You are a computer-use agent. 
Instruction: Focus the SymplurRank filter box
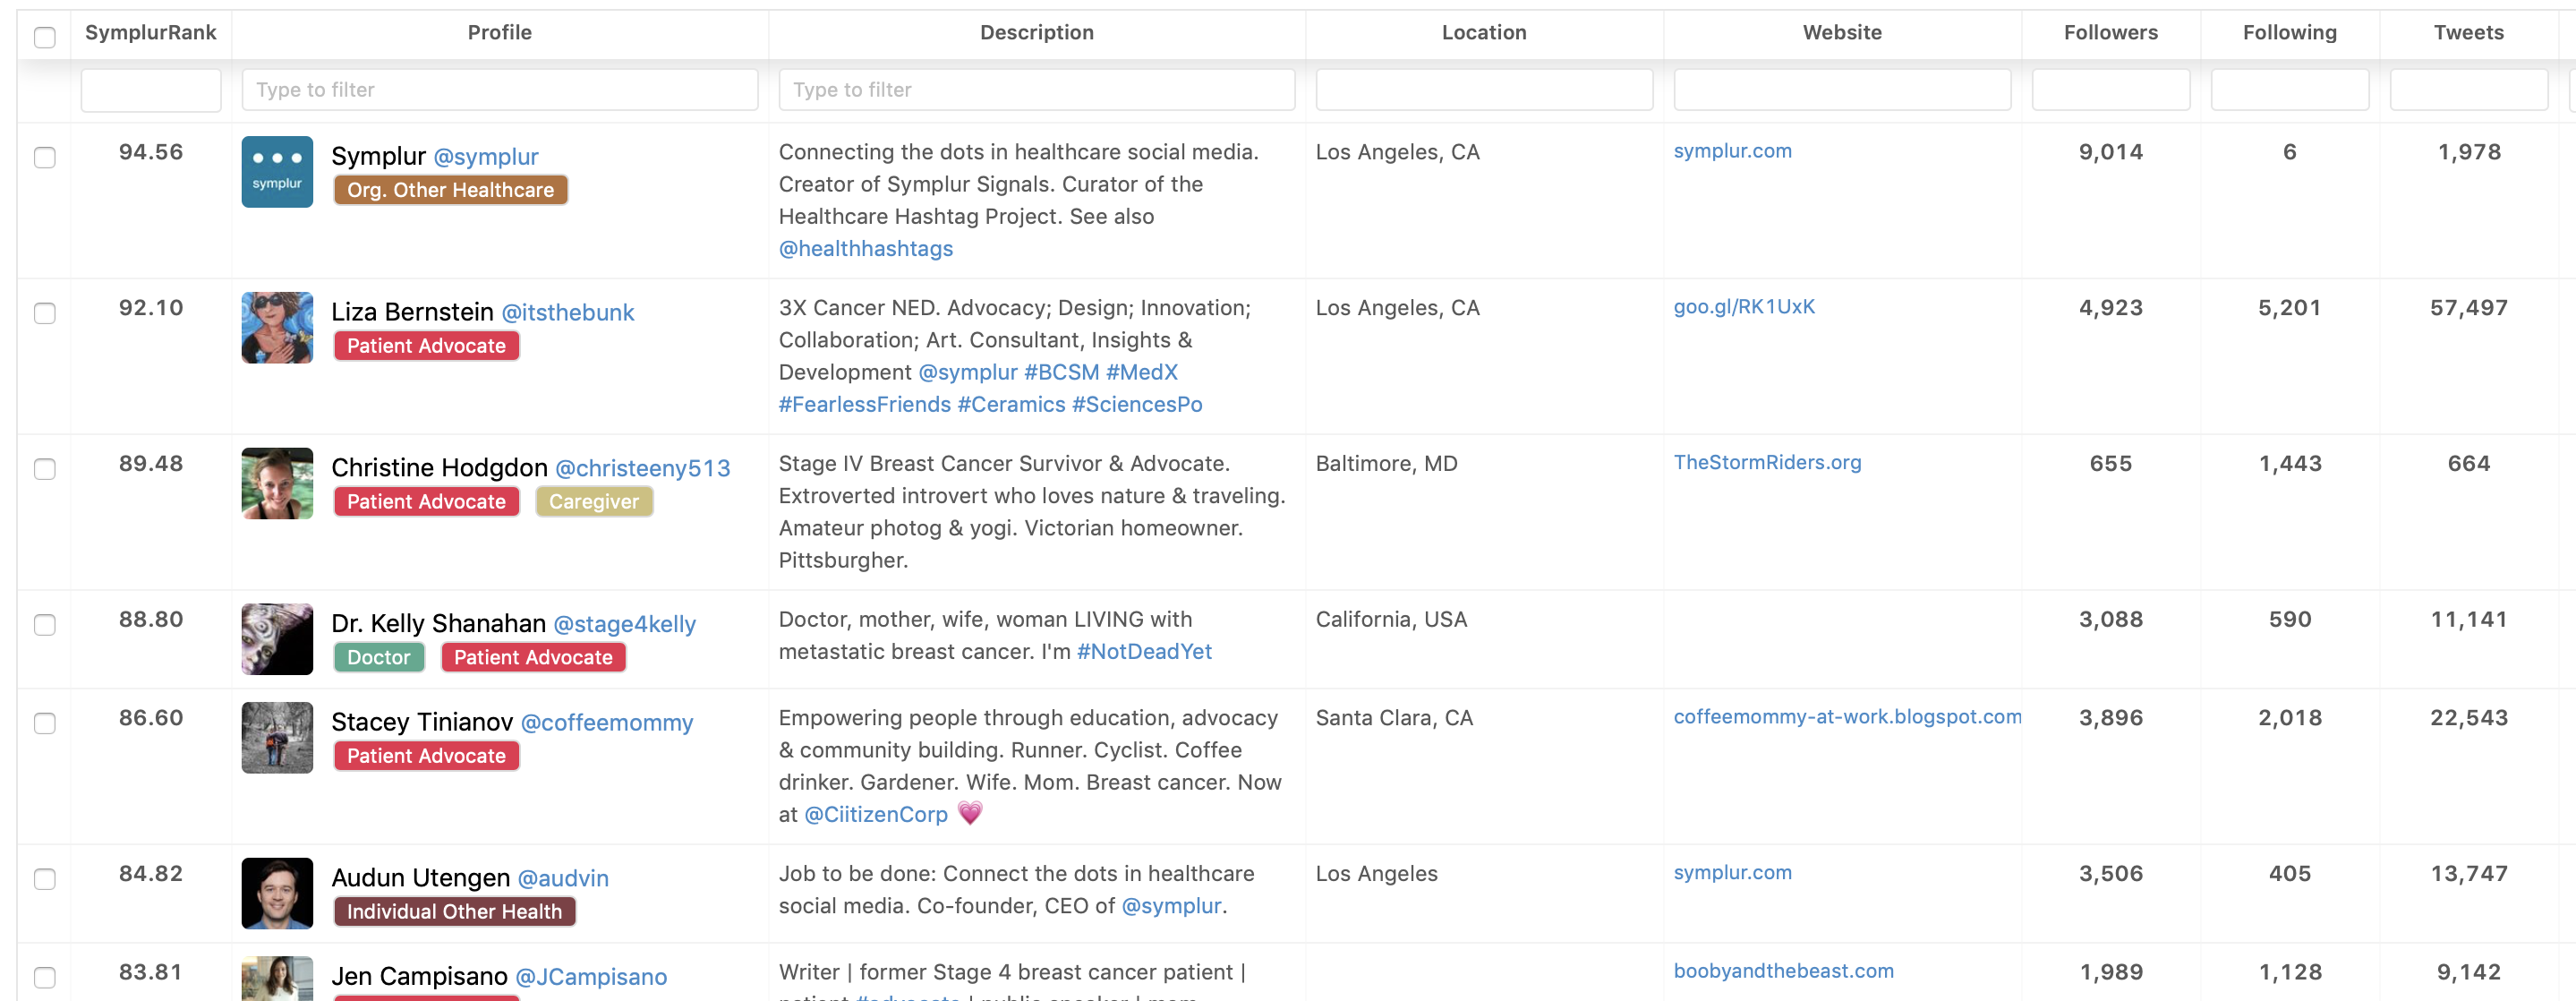(x=151, y=90)
